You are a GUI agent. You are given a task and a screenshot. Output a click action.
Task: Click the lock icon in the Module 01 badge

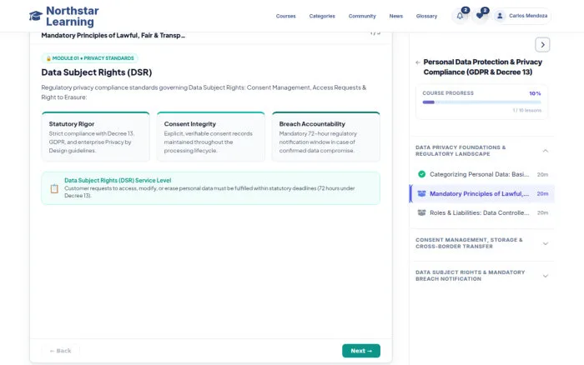click(48, 58)
